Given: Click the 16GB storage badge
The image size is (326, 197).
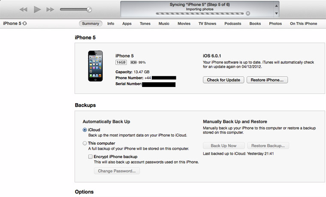Looking at the screenshot, I should click(x=121, y=62).
